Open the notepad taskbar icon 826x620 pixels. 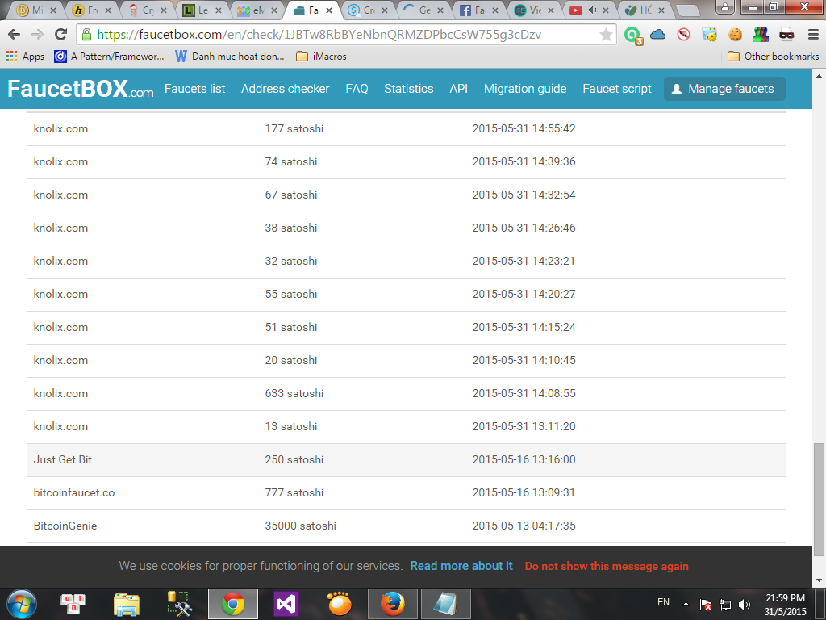(445, 604)
